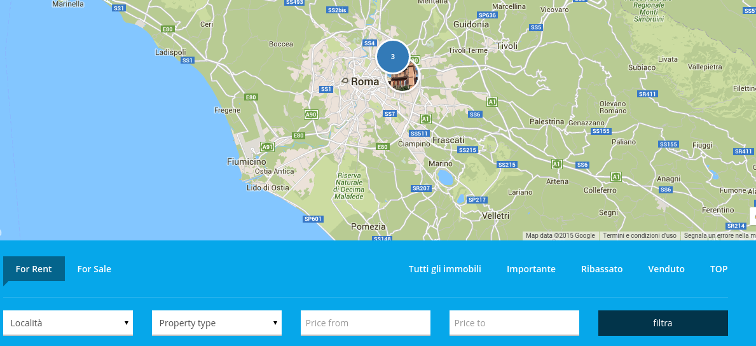The width and height of the screenshot is (756, 346).
Task: Click the SS7 road shield
Action: coord(390,113)
